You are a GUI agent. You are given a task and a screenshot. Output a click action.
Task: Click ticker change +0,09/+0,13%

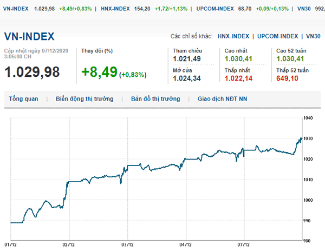click(272, 9)
